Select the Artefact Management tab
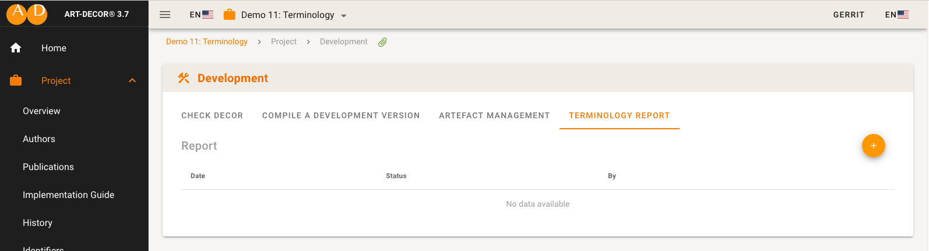929x251 pixels. 494,115
